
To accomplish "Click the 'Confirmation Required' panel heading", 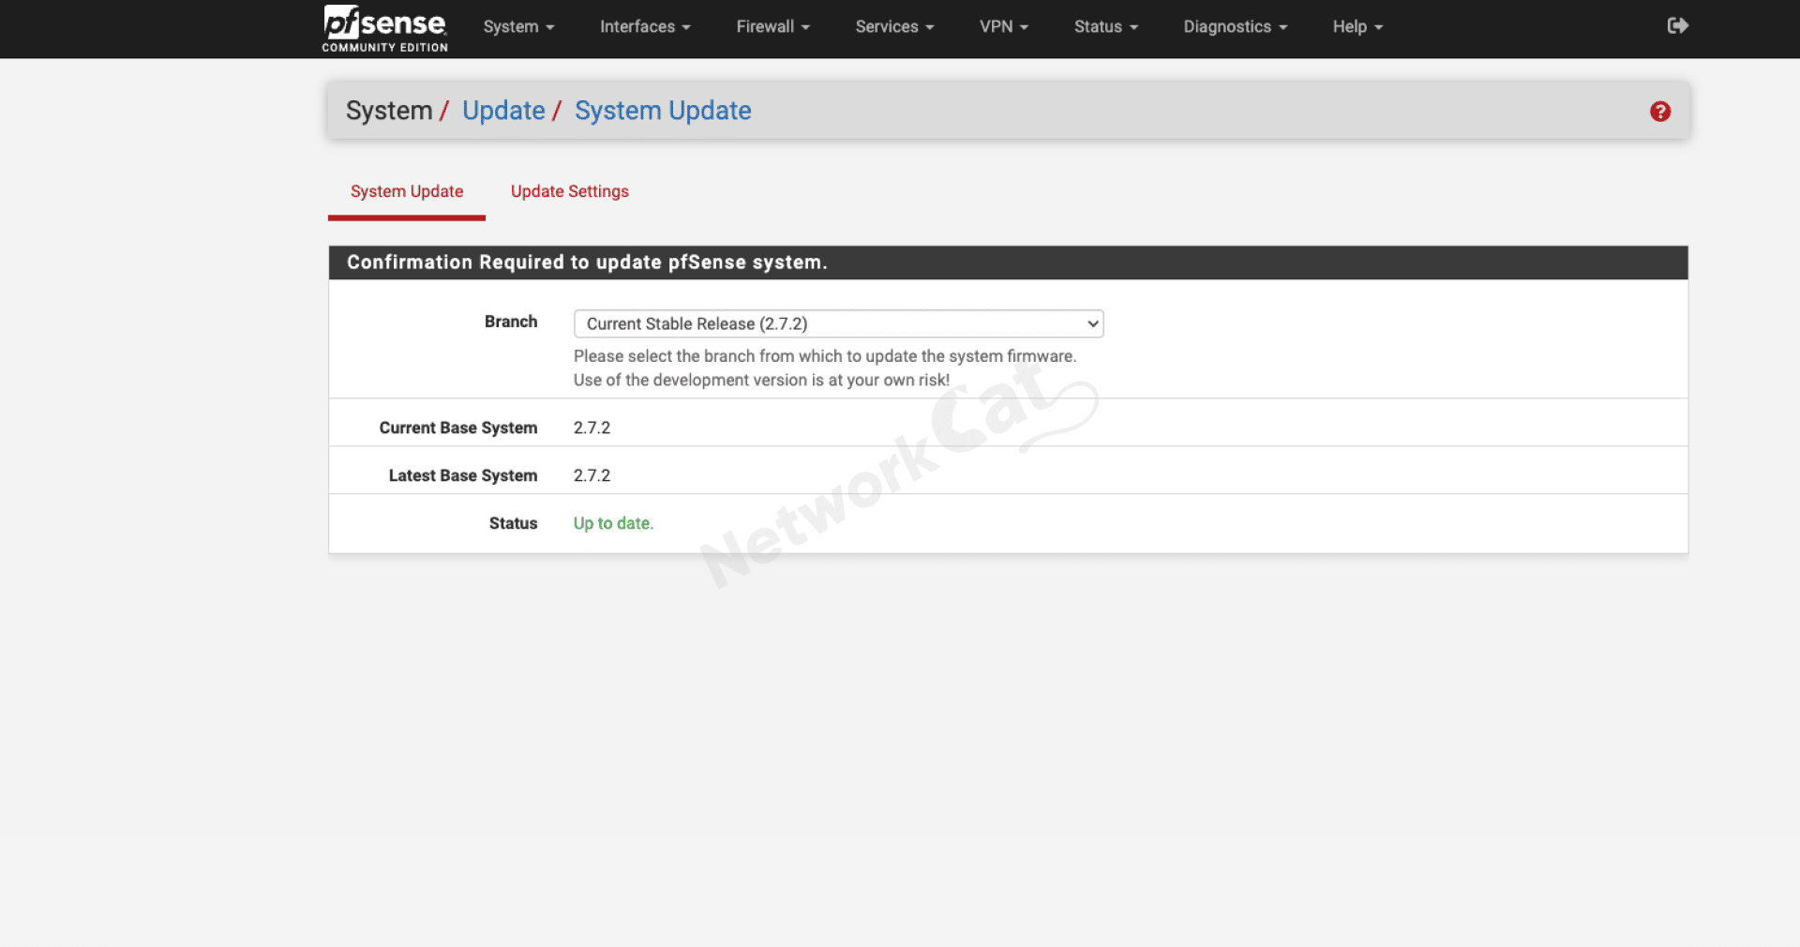I will pyautogui.click(x=587, y=263).
